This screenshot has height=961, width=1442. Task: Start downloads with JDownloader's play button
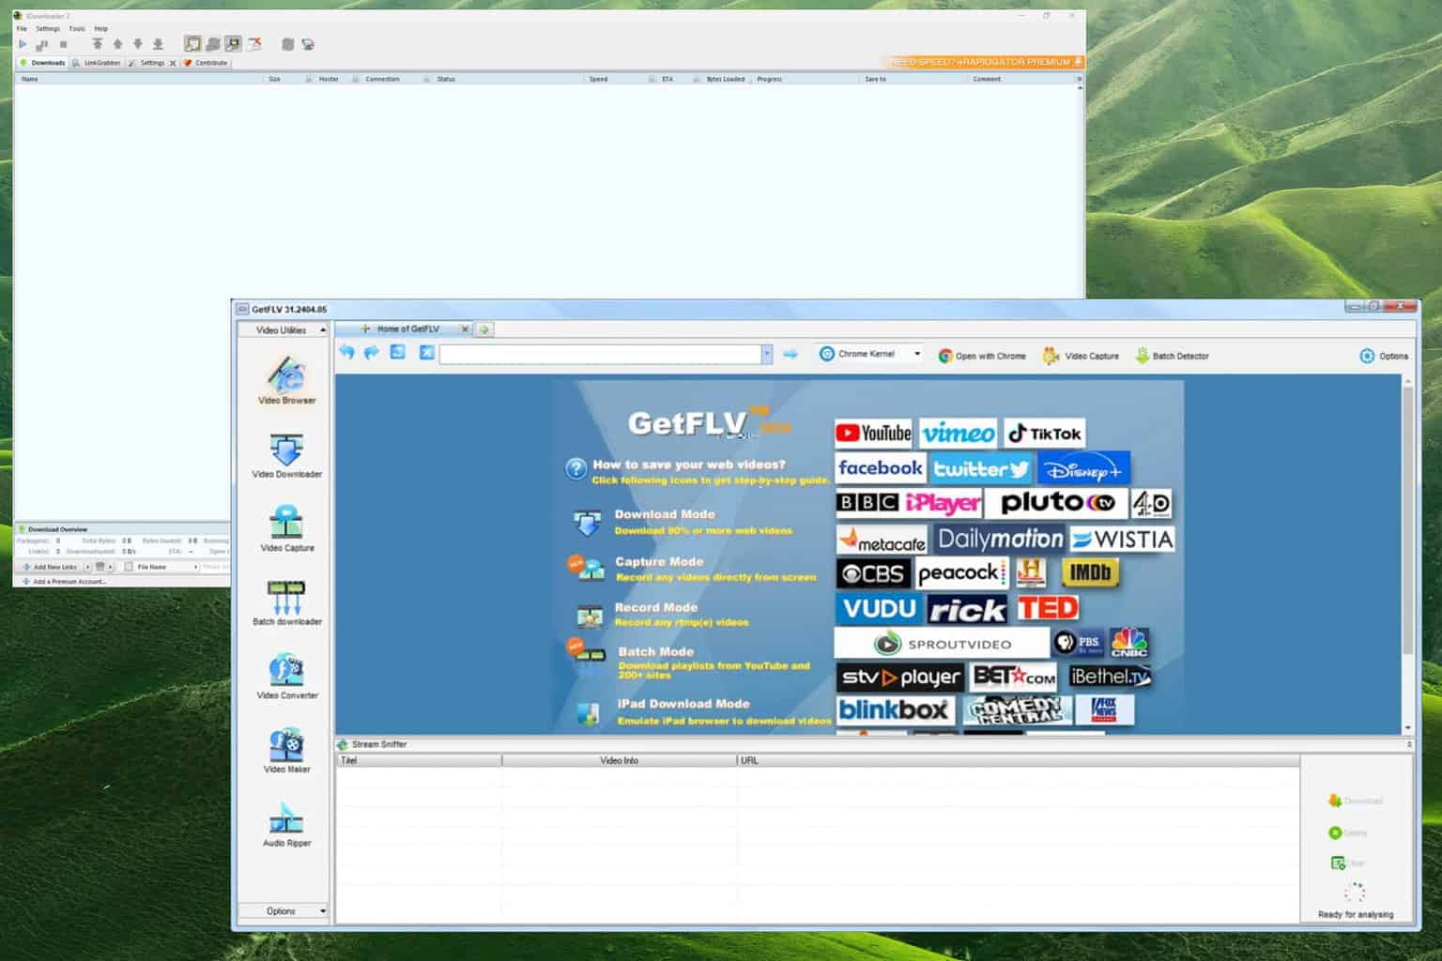point(22,44)
